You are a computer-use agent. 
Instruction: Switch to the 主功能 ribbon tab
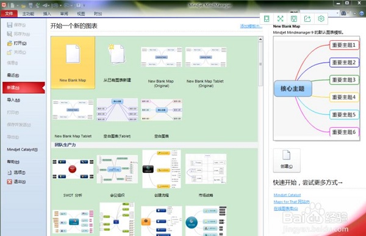click(28, 14)
